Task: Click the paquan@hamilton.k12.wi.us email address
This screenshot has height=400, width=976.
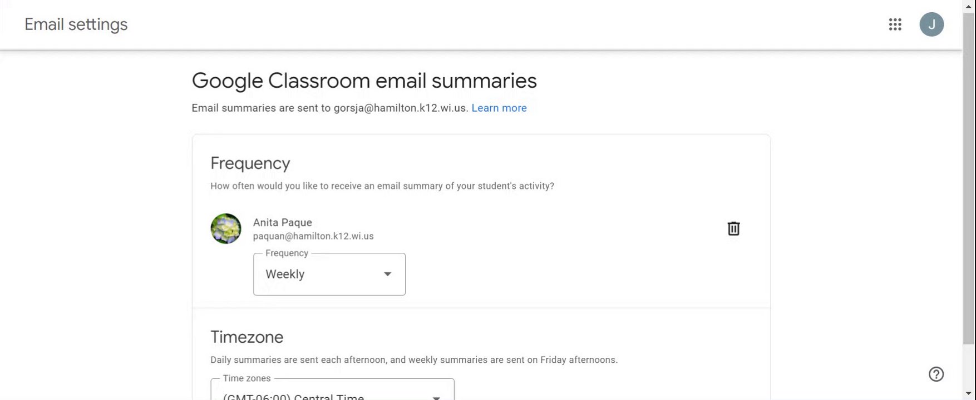Action: click(313, 236)
